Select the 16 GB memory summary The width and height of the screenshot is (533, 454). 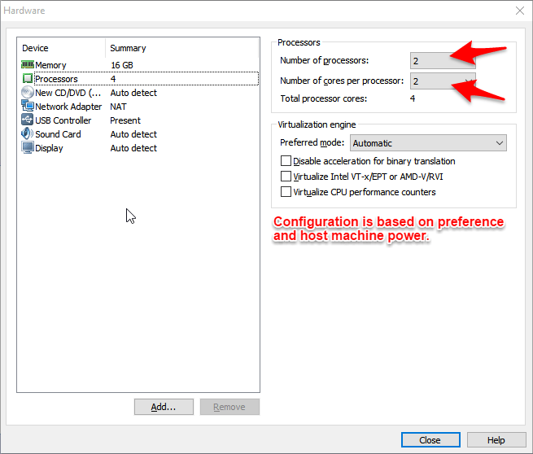(x=122, y=65)
